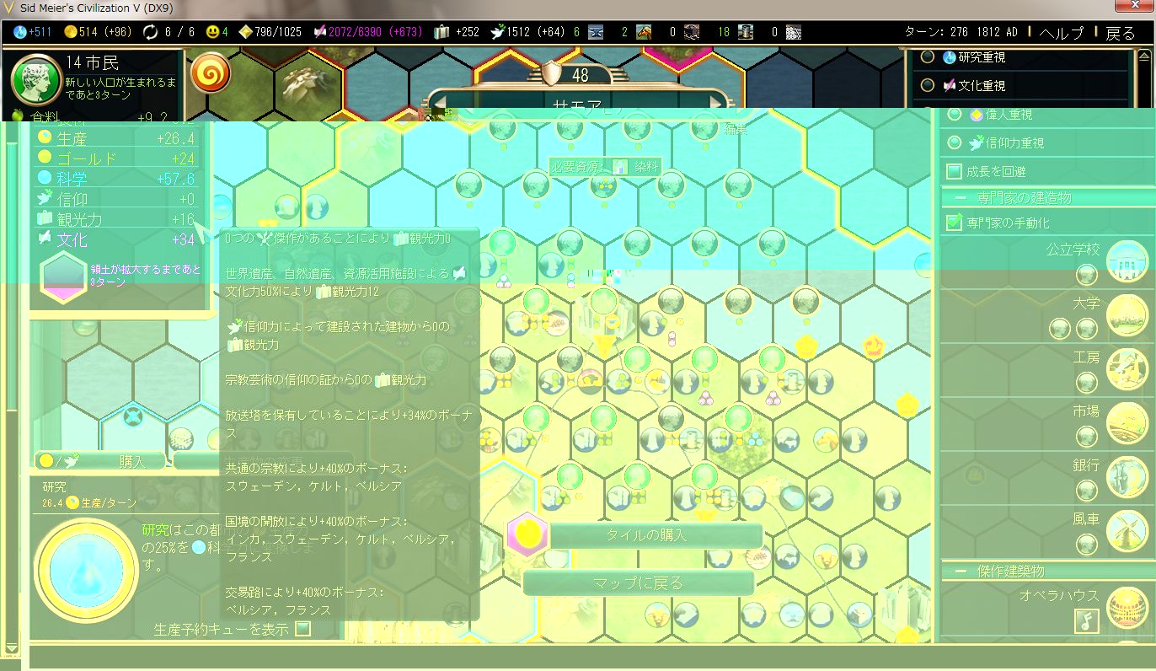Select the research focus (研究重視) radio button
Viewport: 1156px width, 671px height.
click(928, 57)
